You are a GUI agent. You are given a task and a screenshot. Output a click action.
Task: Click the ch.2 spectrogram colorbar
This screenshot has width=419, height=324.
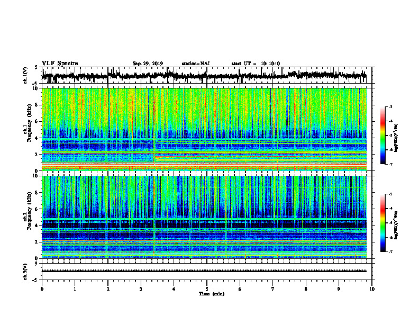(x=382, y=223)
